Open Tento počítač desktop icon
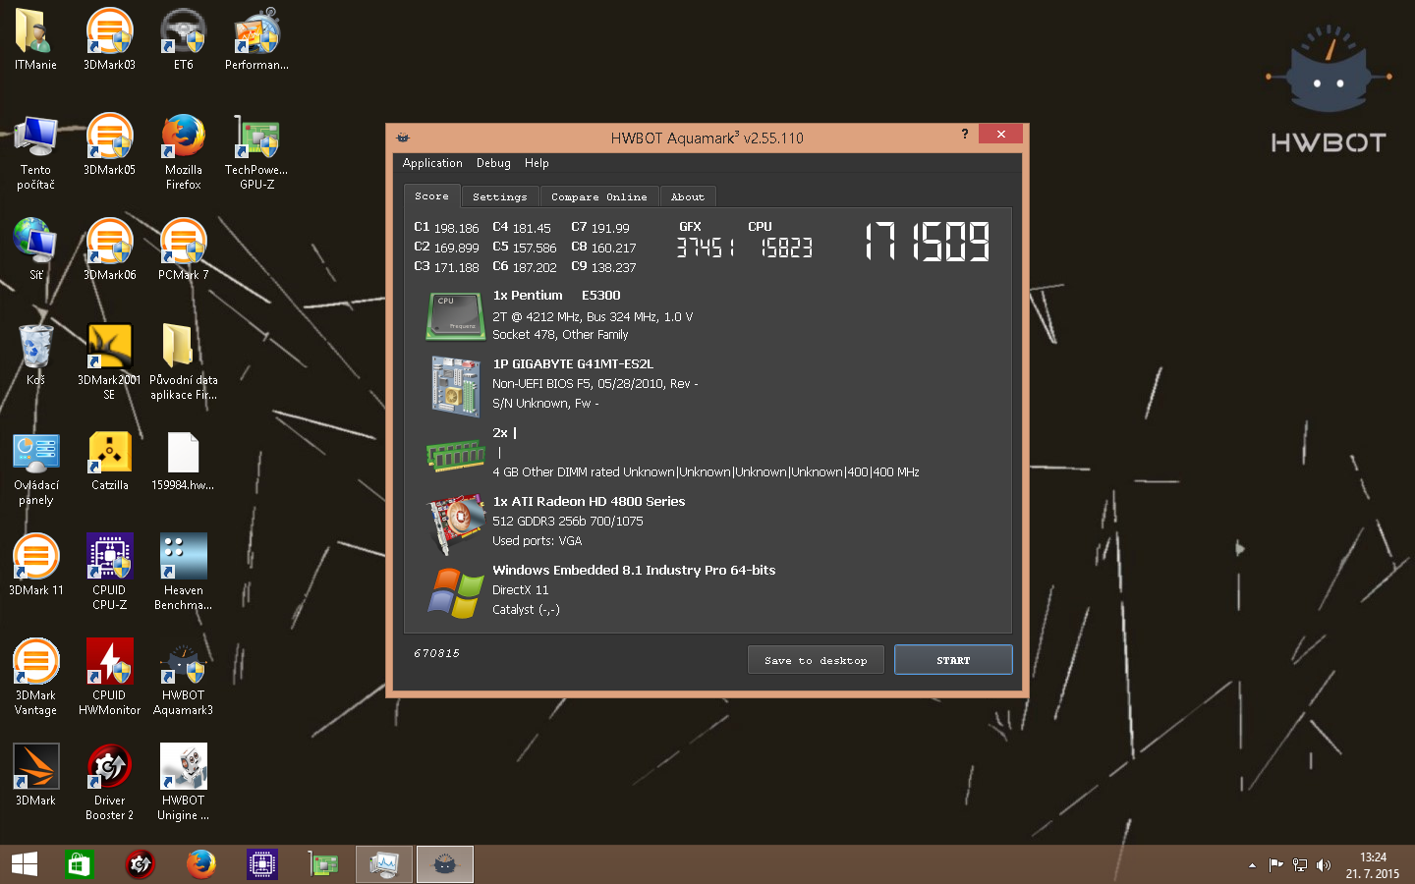 (35, 152)
